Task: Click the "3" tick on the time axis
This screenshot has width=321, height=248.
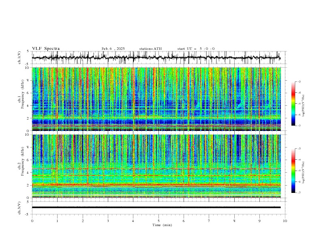Action: [108, 221]
